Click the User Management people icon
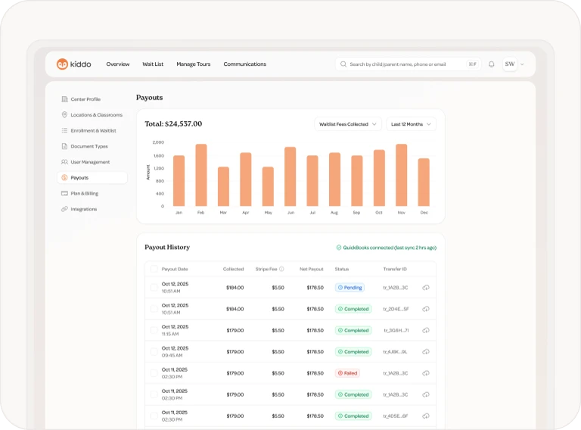The width and height of the screenshot is (581, 430). click(64, 162)
